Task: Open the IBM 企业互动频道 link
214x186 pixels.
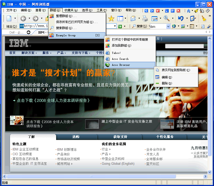Action: pyautogui.click(x=26, y=149)
